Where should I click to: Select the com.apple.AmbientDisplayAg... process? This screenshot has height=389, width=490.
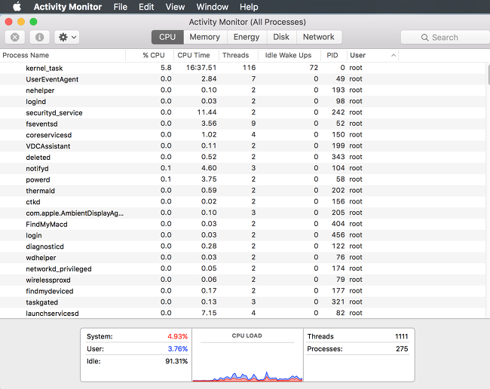(243, 213)
